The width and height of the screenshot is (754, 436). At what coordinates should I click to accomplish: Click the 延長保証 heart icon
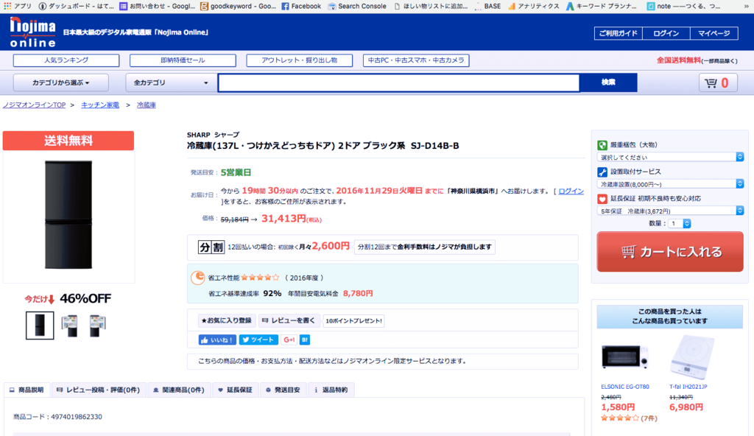pyautogui.click(x=602, y=199)
